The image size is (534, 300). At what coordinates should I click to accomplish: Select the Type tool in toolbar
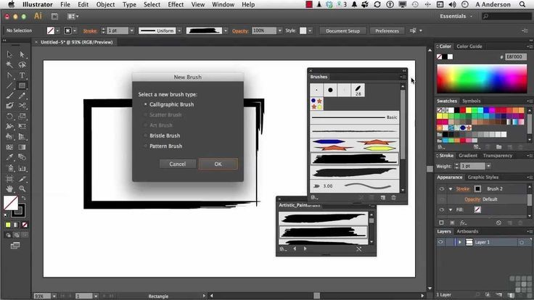click(22, 75)
